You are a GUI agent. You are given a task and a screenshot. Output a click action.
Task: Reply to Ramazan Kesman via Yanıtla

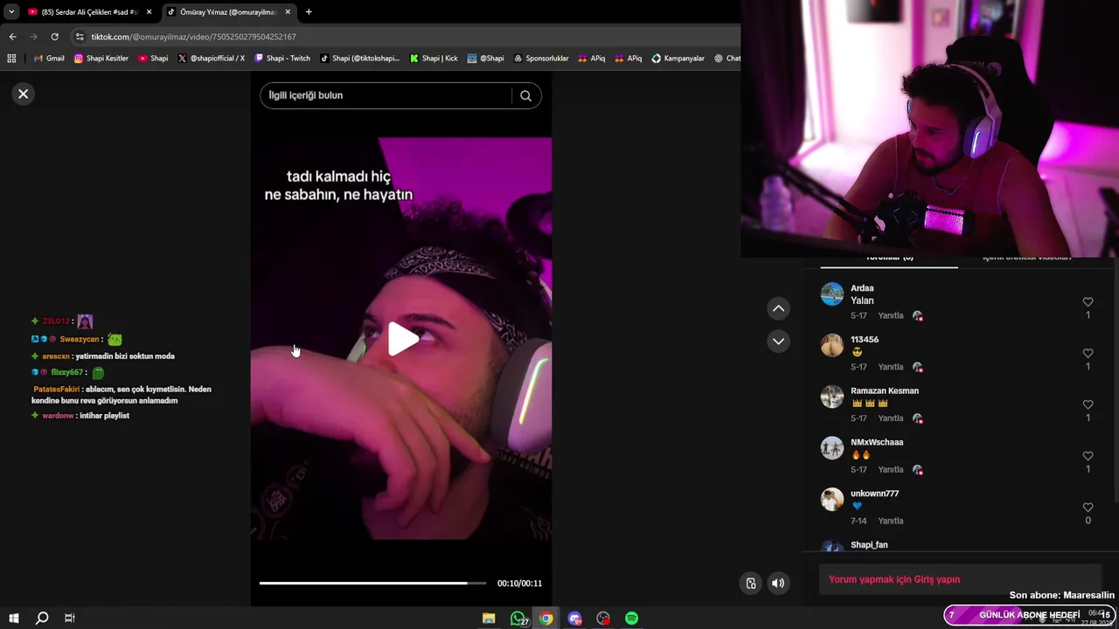890,418
